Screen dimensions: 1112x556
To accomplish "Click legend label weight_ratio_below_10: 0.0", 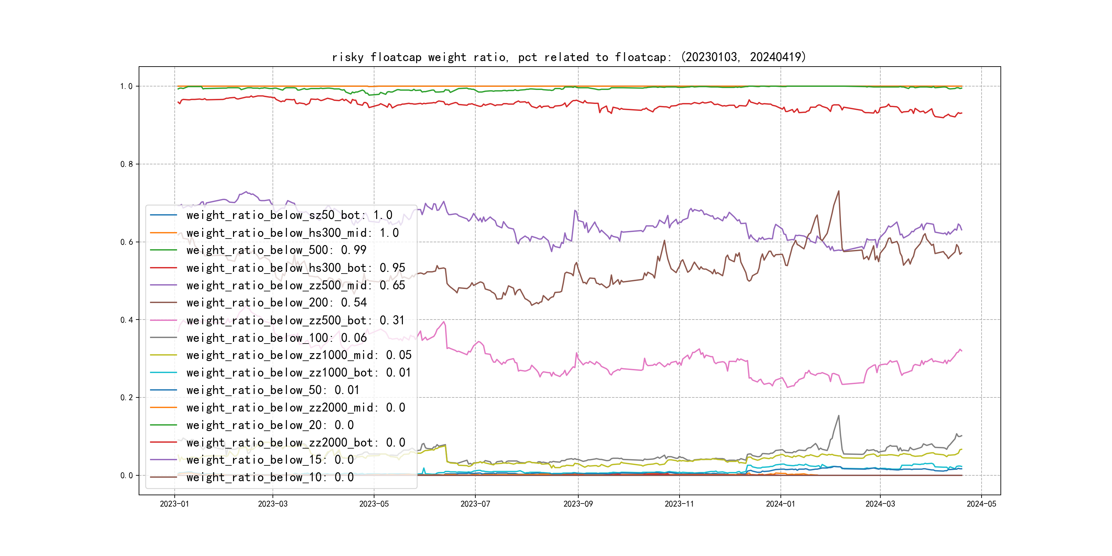I will click(x=270, y=477).
